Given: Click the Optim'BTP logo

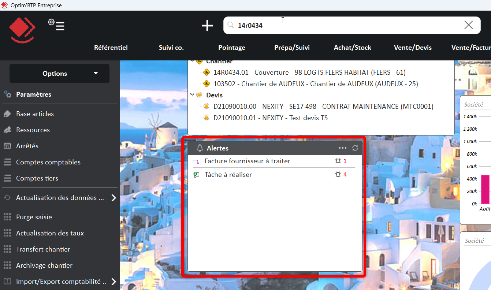Looking at the screenshot, I should (23, 30).
